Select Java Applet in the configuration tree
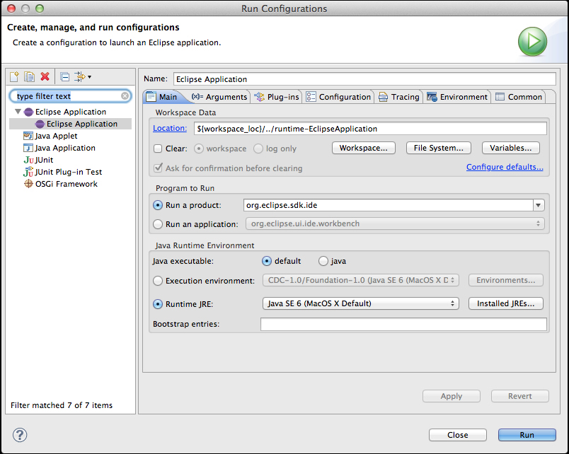This screenshot has height=454, width=569. pyautogui.click(x=56, y=136)
